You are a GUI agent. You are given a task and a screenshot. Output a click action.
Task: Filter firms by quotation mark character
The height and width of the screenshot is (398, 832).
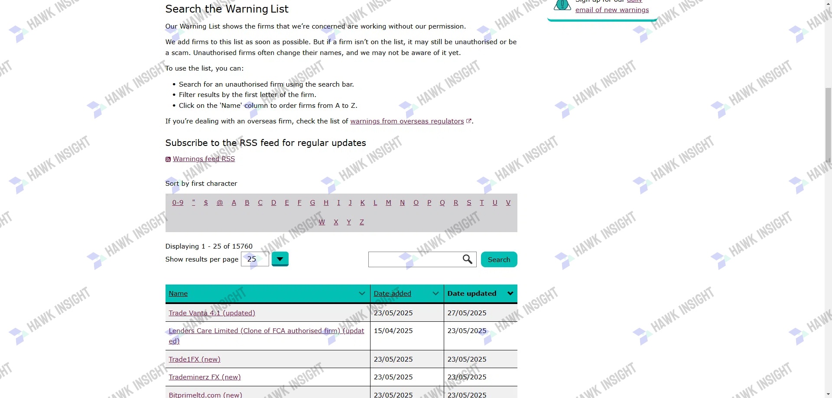tap(194, 202)
